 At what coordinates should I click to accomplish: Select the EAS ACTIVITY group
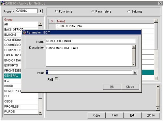pyautogui.click(x=13, y=55)
